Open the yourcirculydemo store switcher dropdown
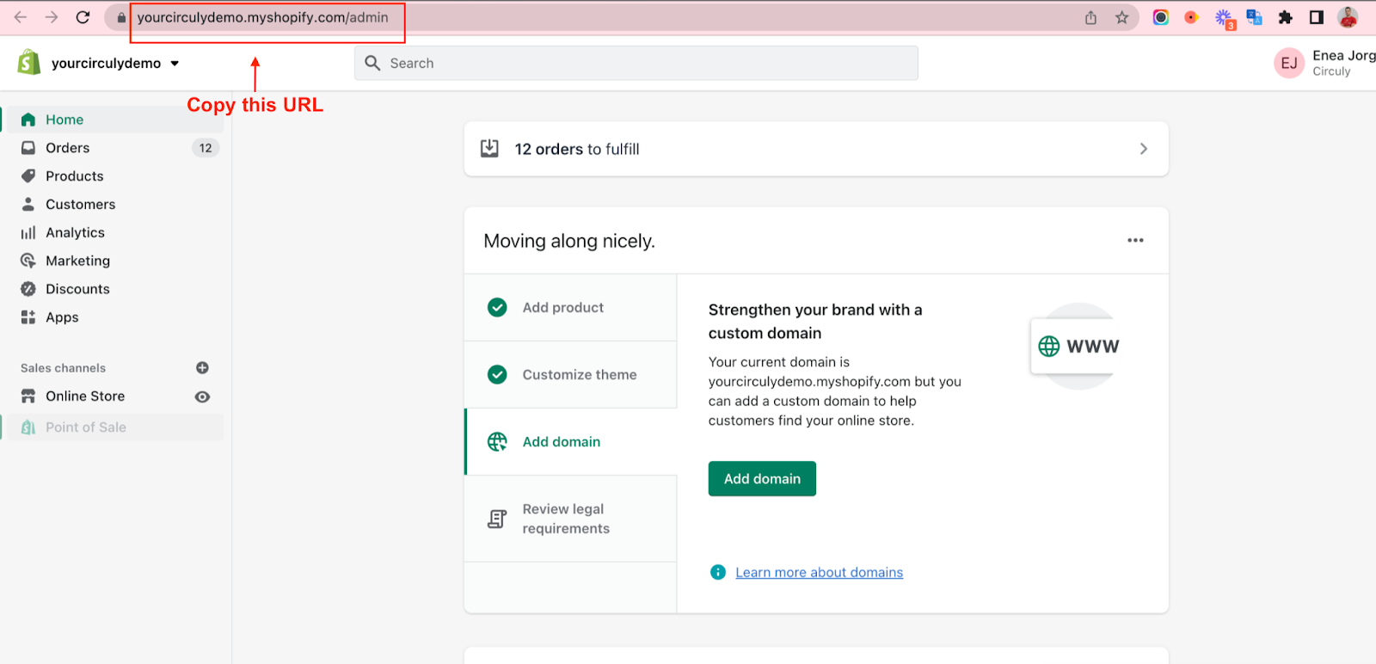 pos(115,63)
